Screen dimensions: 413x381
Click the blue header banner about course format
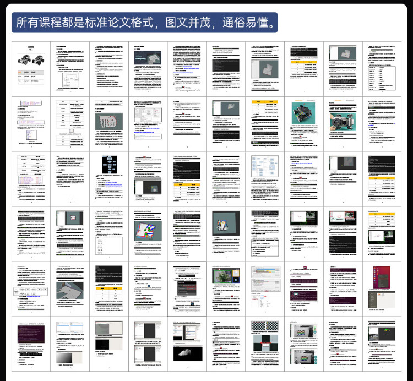click(145, 23)
